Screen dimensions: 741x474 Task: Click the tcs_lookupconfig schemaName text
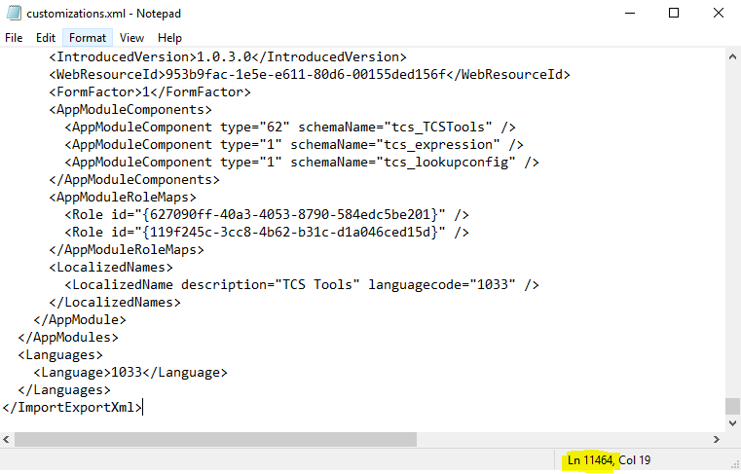(456, 163)
